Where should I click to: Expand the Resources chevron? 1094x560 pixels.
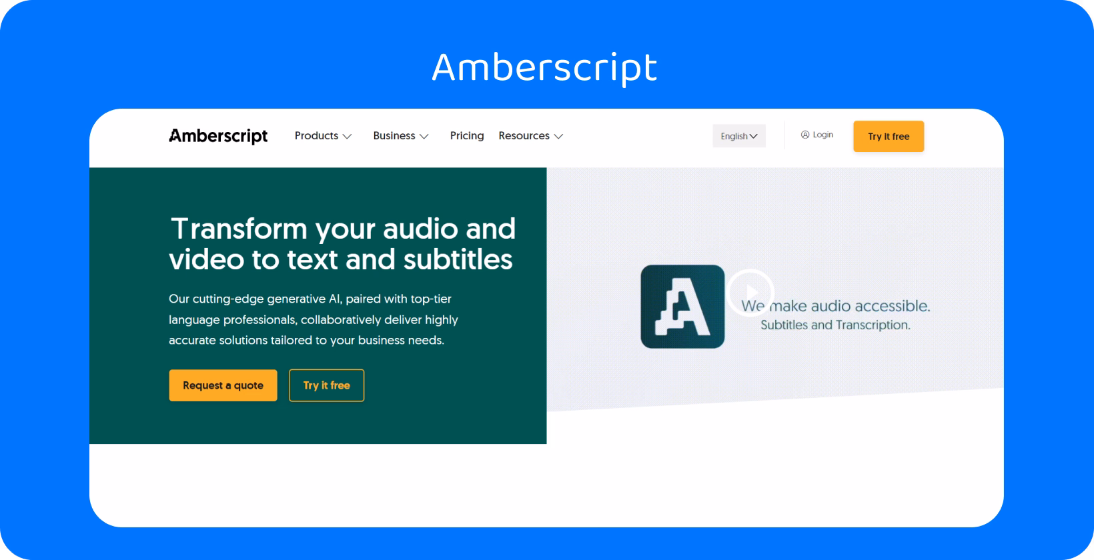coord(558,136)
